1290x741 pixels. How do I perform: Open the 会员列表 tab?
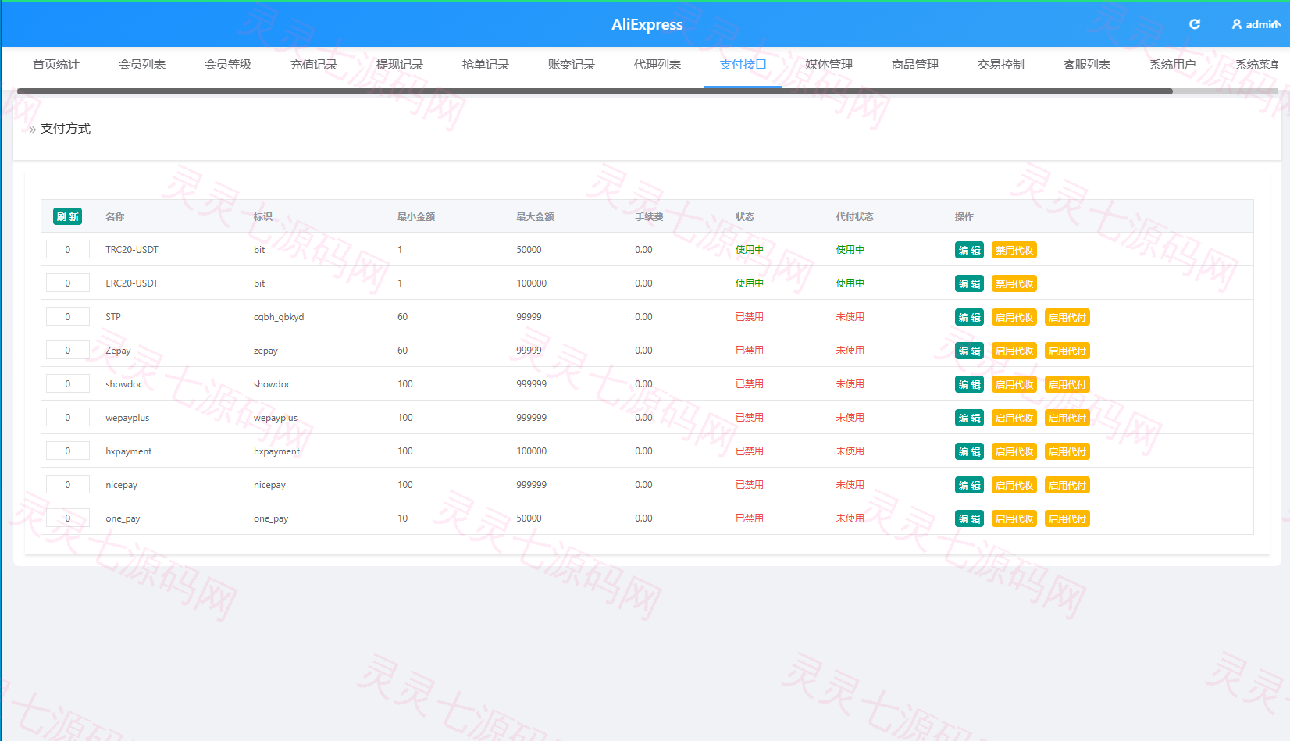pyautogui.click(x=142, y=65)
